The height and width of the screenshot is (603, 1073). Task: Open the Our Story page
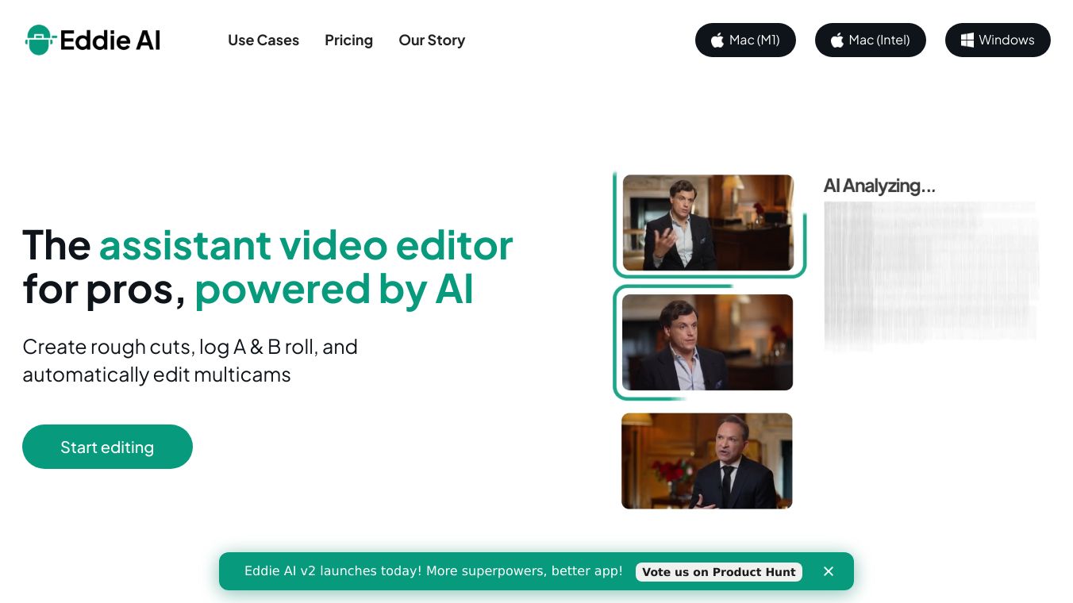[x=432, y=40]
